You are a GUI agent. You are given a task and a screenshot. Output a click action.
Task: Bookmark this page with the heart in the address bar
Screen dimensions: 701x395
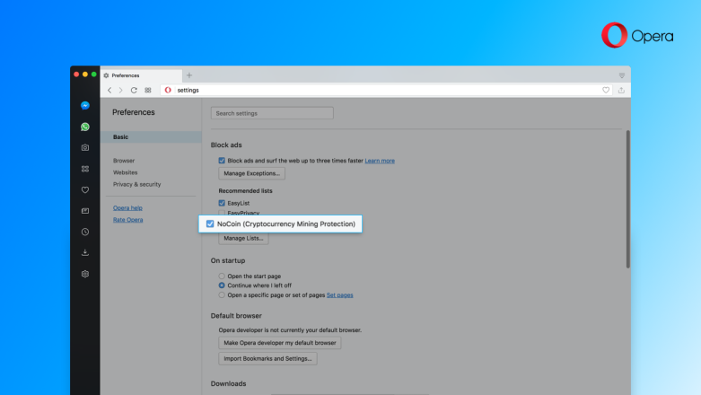pyautogui.click(x=606, y=90)
